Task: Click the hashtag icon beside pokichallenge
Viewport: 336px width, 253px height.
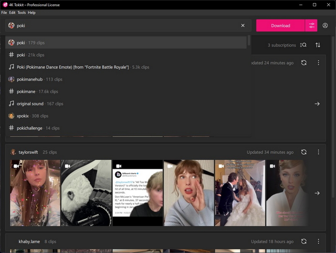Action: (x=12, y=128)
